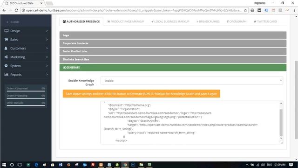The width and height of the screenshot is (298, 168).
Task: Reload the page with refresh icon
Action: pyautogui.click(x=16, y=10)
